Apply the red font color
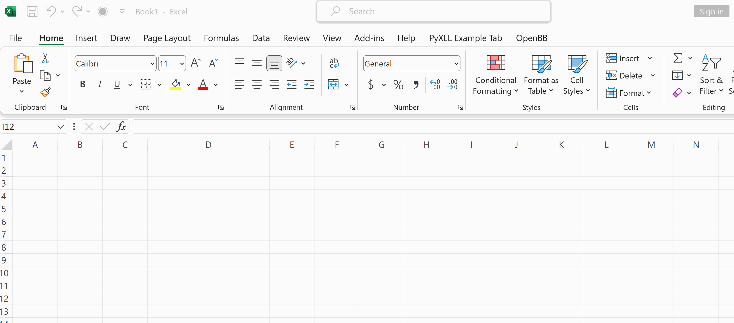 pyautogui.click(x=203, y=84)
